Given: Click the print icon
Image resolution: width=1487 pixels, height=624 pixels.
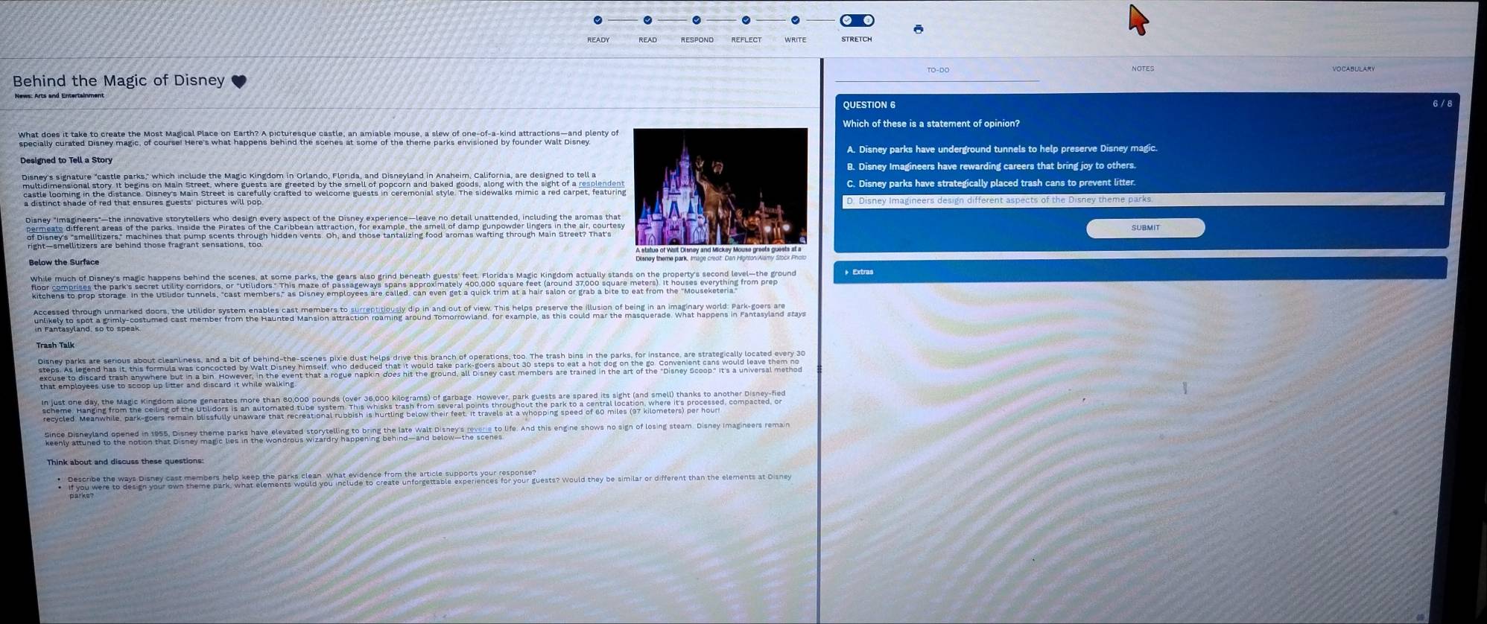Looking at the screenshot, I should point(918,29).
